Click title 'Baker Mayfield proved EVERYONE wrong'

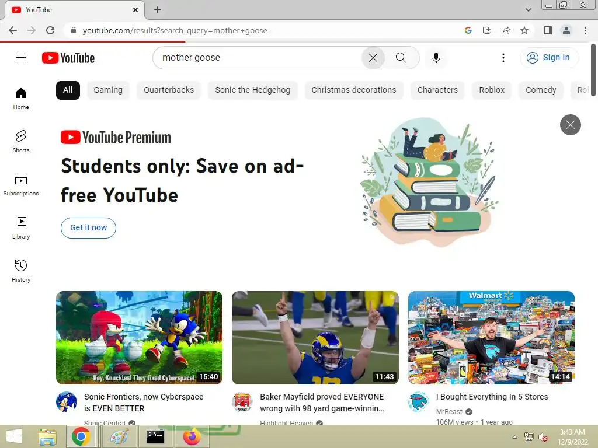[x=322, y=402]
